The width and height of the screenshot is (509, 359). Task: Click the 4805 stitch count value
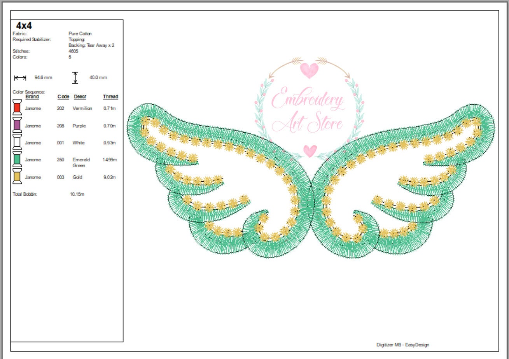click(x=74, y=51)
